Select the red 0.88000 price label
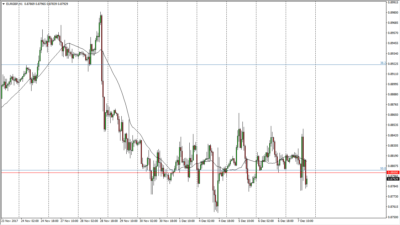Viewport: 400px width, 225px height. click(x=393, y=173)
